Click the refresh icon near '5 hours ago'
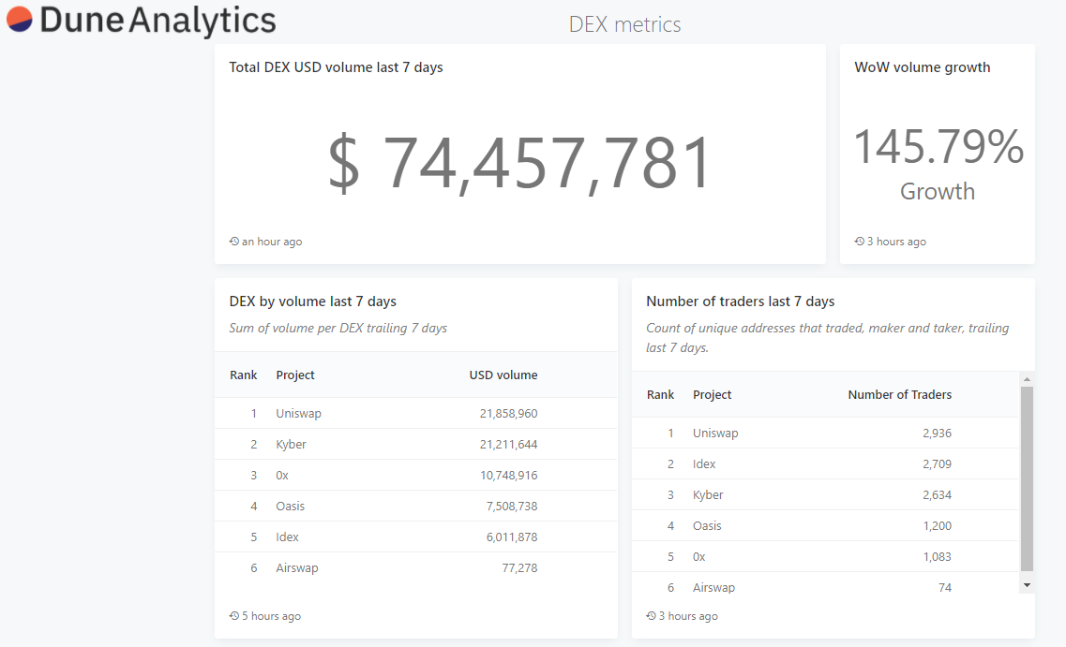Viewport: 1066px width, 647px height. tap(233, 615)
